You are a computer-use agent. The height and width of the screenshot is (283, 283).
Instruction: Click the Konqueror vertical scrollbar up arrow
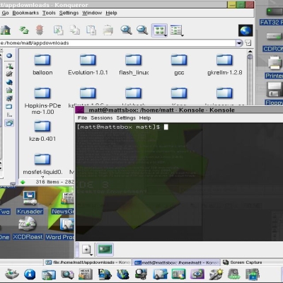250,52
